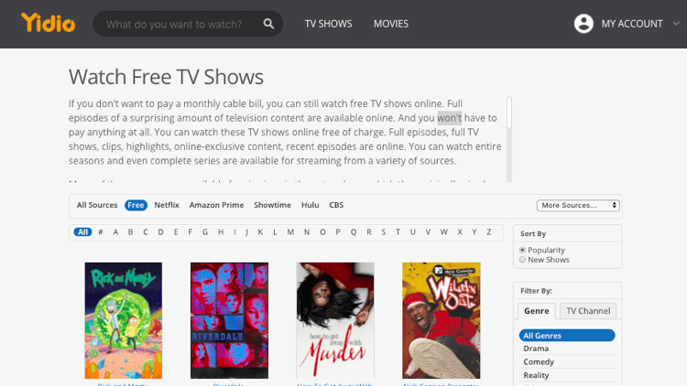The height and width of the screenshot is (386, 687).
Task: Expand the More Sources dropdown
Action: point(578,205)
